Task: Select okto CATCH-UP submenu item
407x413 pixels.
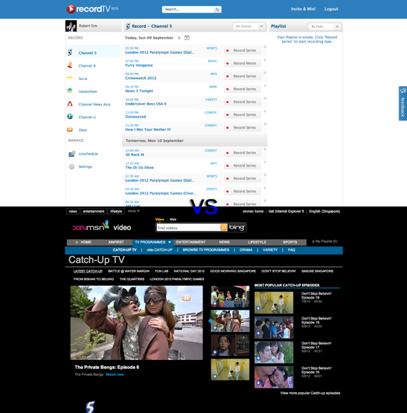Action: click(160, 250)
